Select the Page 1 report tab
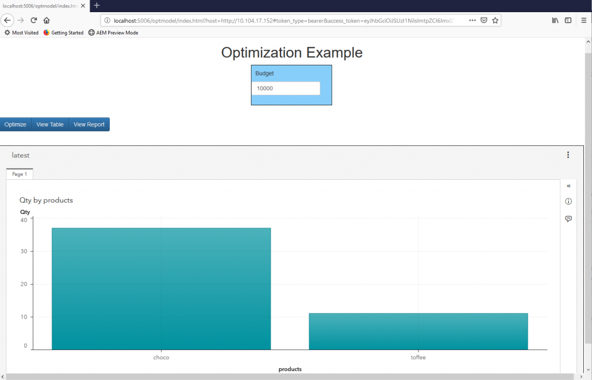Image resolution: width=592 pixels, height=380 pixels. (20, 174)
